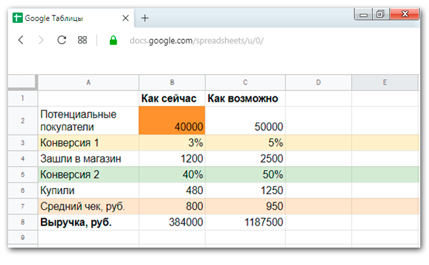Click the 'Конверсия 1' cell
The image size is (429, 265).
(88, 143)
